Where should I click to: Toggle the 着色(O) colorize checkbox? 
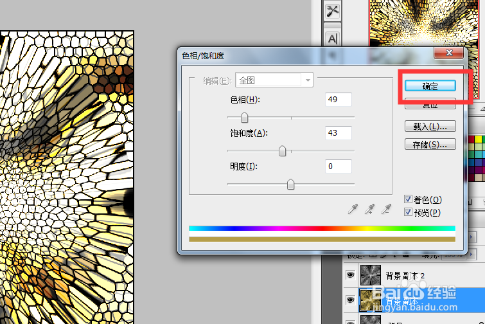pyautogui.click(x=408, y=199)
